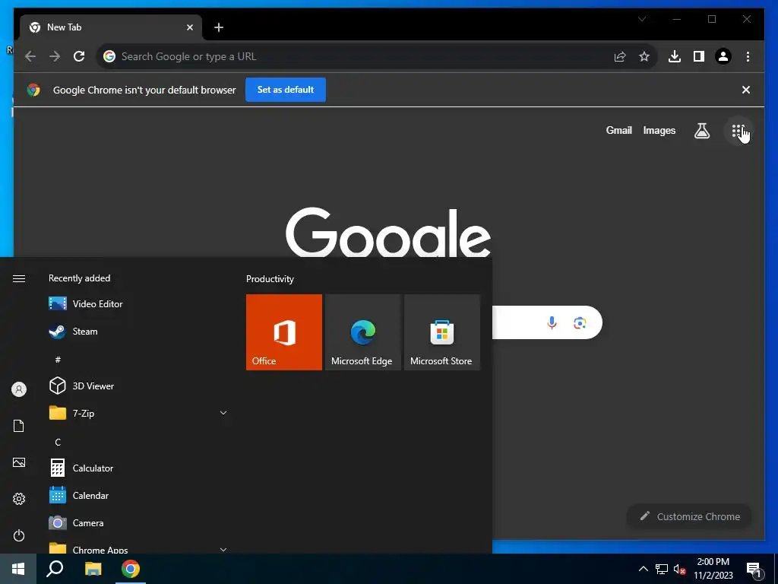Open Gmail link
Viewport: 778px width, 584px height.
pyautogui.click(x=618, y=131)
